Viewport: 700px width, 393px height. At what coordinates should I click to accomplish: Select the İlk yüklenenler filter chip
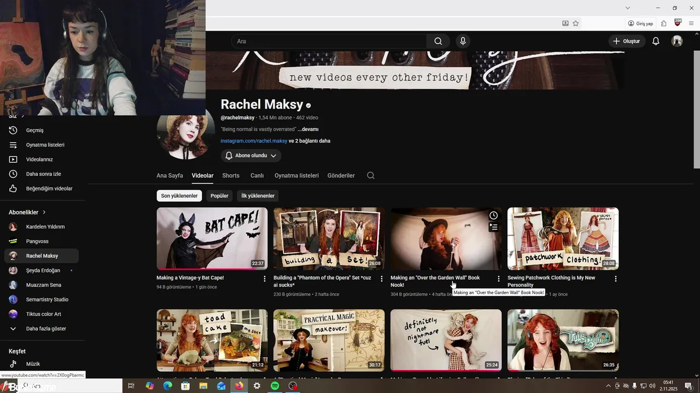coord(258,195)
